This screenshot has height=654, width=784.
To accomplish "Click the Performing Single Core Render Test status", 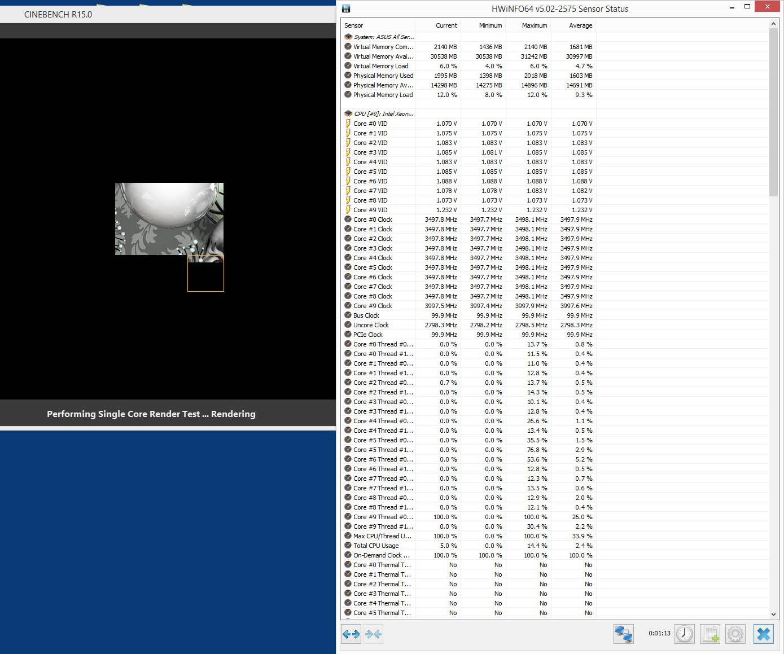I will pos(151,414).
